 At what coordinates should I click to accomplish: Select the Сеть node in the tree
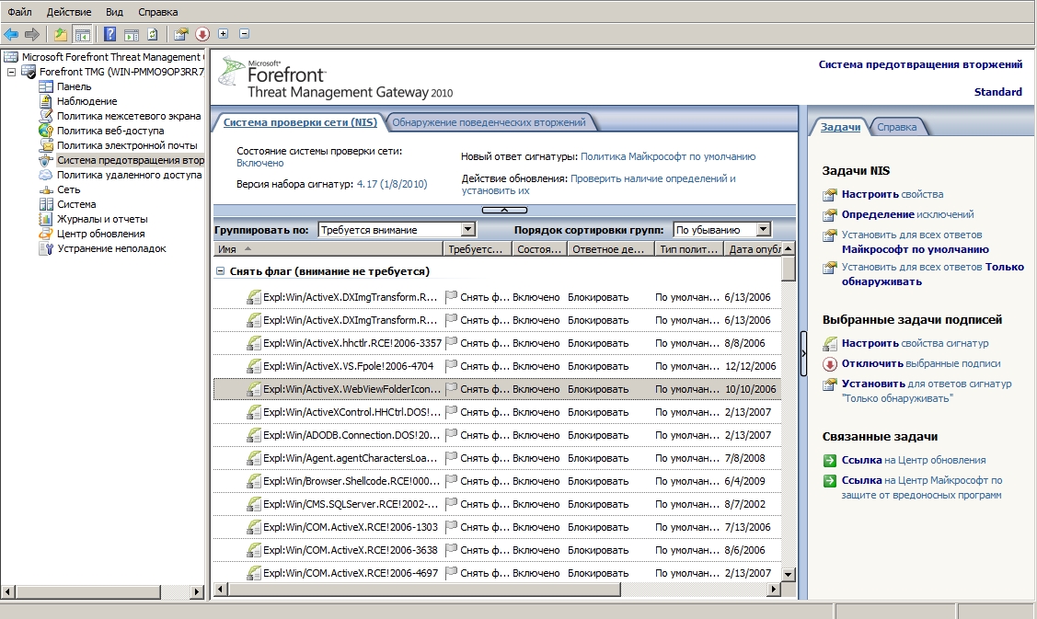coord(68,189)
